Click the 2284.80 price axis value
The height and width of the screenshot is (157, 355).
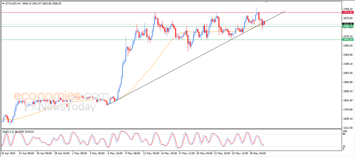(348, 55)
